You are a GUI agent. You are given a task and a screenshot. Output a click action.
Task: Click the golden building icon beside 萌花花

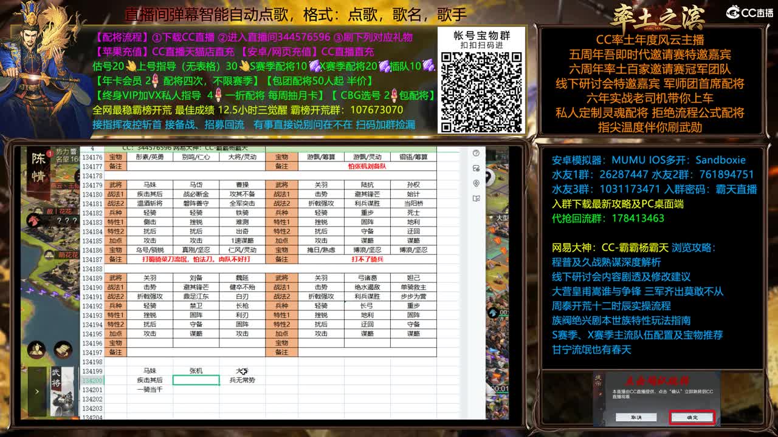coord(49,254)
